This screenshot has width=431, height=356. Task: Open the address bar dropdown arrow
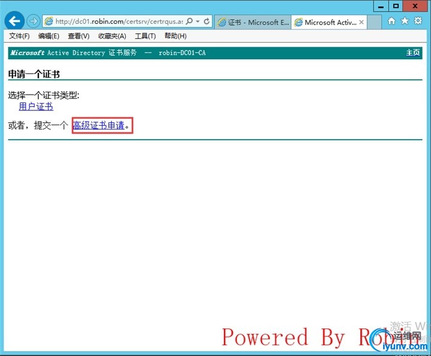click(x=198, y=21)
